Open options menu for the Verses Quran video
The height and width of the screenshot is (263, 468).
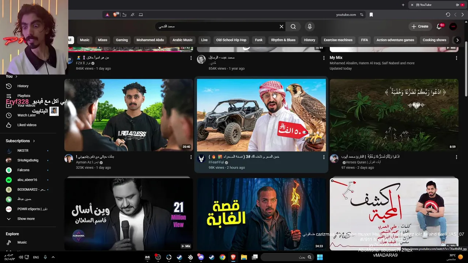click(456, 157)
